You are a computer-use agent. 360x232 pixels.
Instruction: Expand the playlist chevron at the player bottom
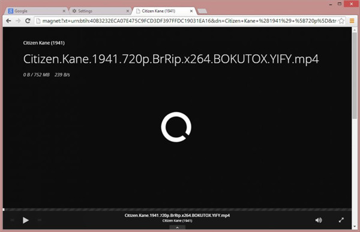(x=177, y=227)
